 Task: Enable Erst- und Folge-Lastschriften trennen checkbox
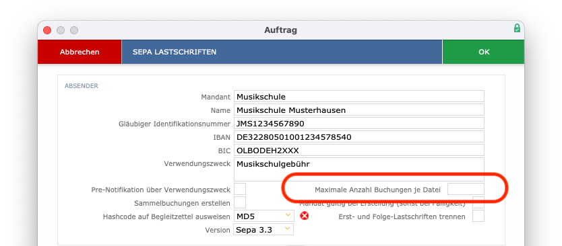click(x=478, y=216)
